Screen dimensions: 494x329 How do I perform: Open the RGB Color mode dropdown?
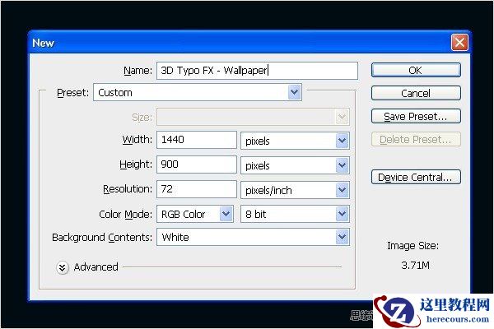pyautogui.click(x=195, y=214)
